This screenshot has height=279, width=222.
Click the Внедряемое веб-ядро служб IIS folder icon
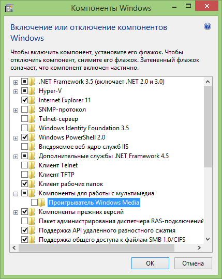click(32, 147)
